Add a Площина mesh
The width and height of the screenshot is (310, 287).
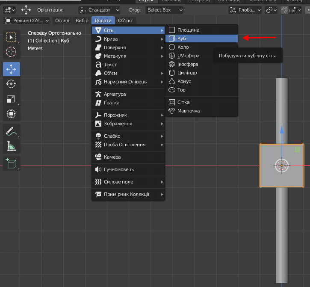coord(201,30)
